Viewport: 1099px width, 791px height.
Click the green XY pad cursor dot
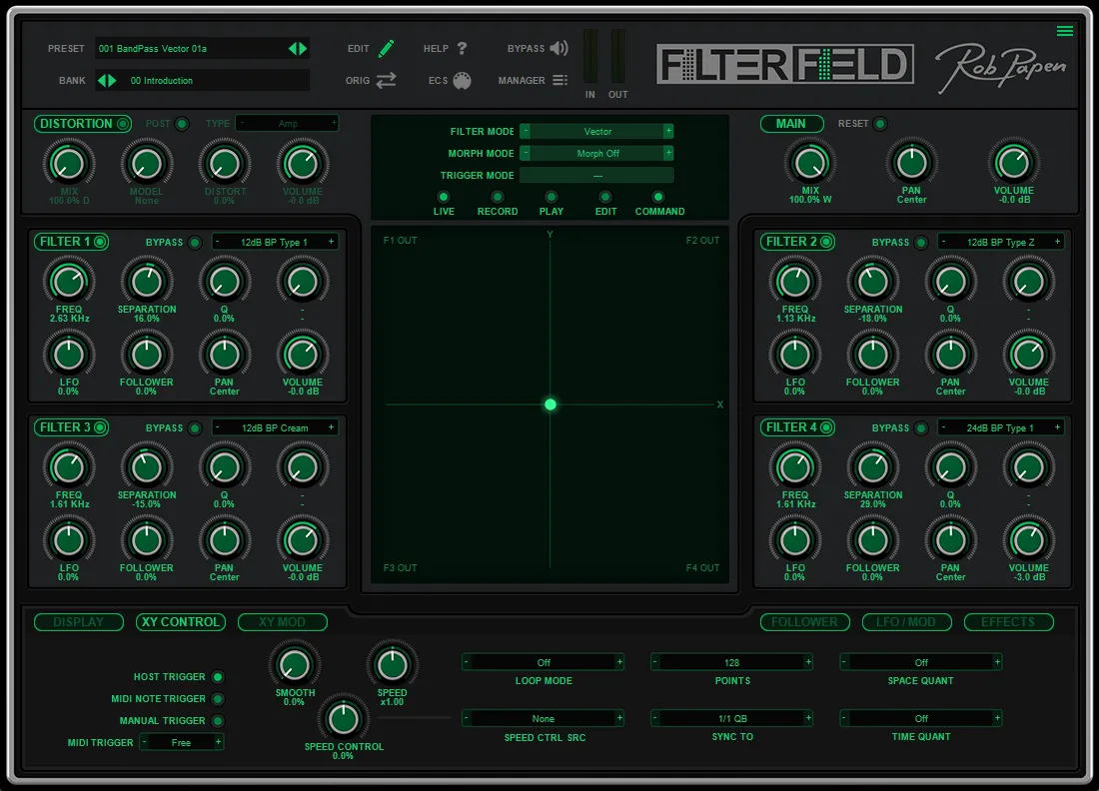(x=550, y=404)
